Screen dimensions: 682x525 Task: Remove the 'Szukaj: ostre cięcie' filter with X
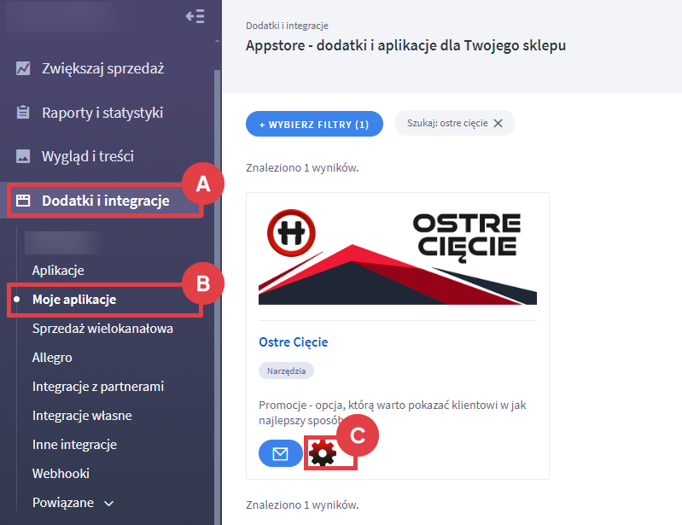tap(498, 123)
